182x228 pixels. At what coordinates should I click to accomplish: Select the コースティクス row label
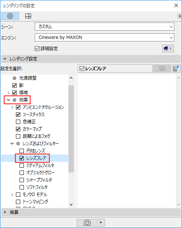pos(34,115)
